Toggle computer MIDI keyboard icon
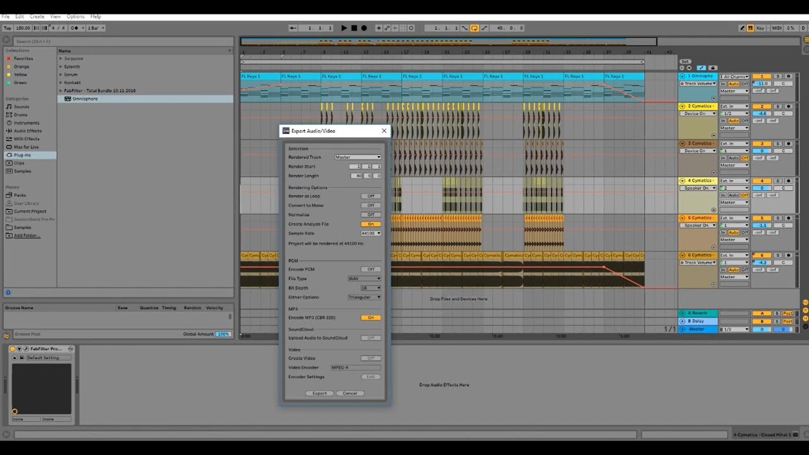Viewport: 809px width, 455px height. pyautogui.click(x=750, y=28)
